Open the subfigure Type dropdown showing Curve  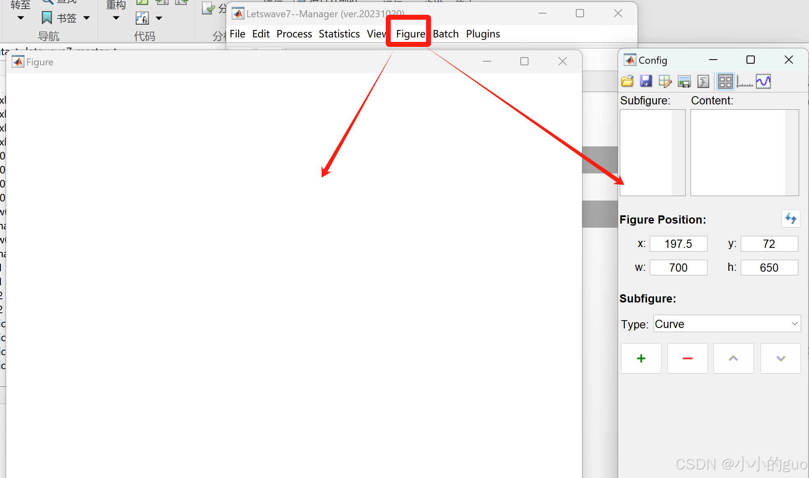[727, 324]
